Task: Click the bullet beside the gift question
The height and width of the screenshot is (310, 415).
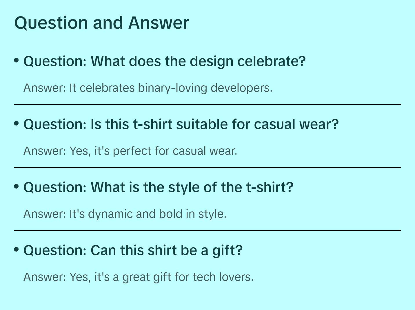Action: [x=17, y=250]
